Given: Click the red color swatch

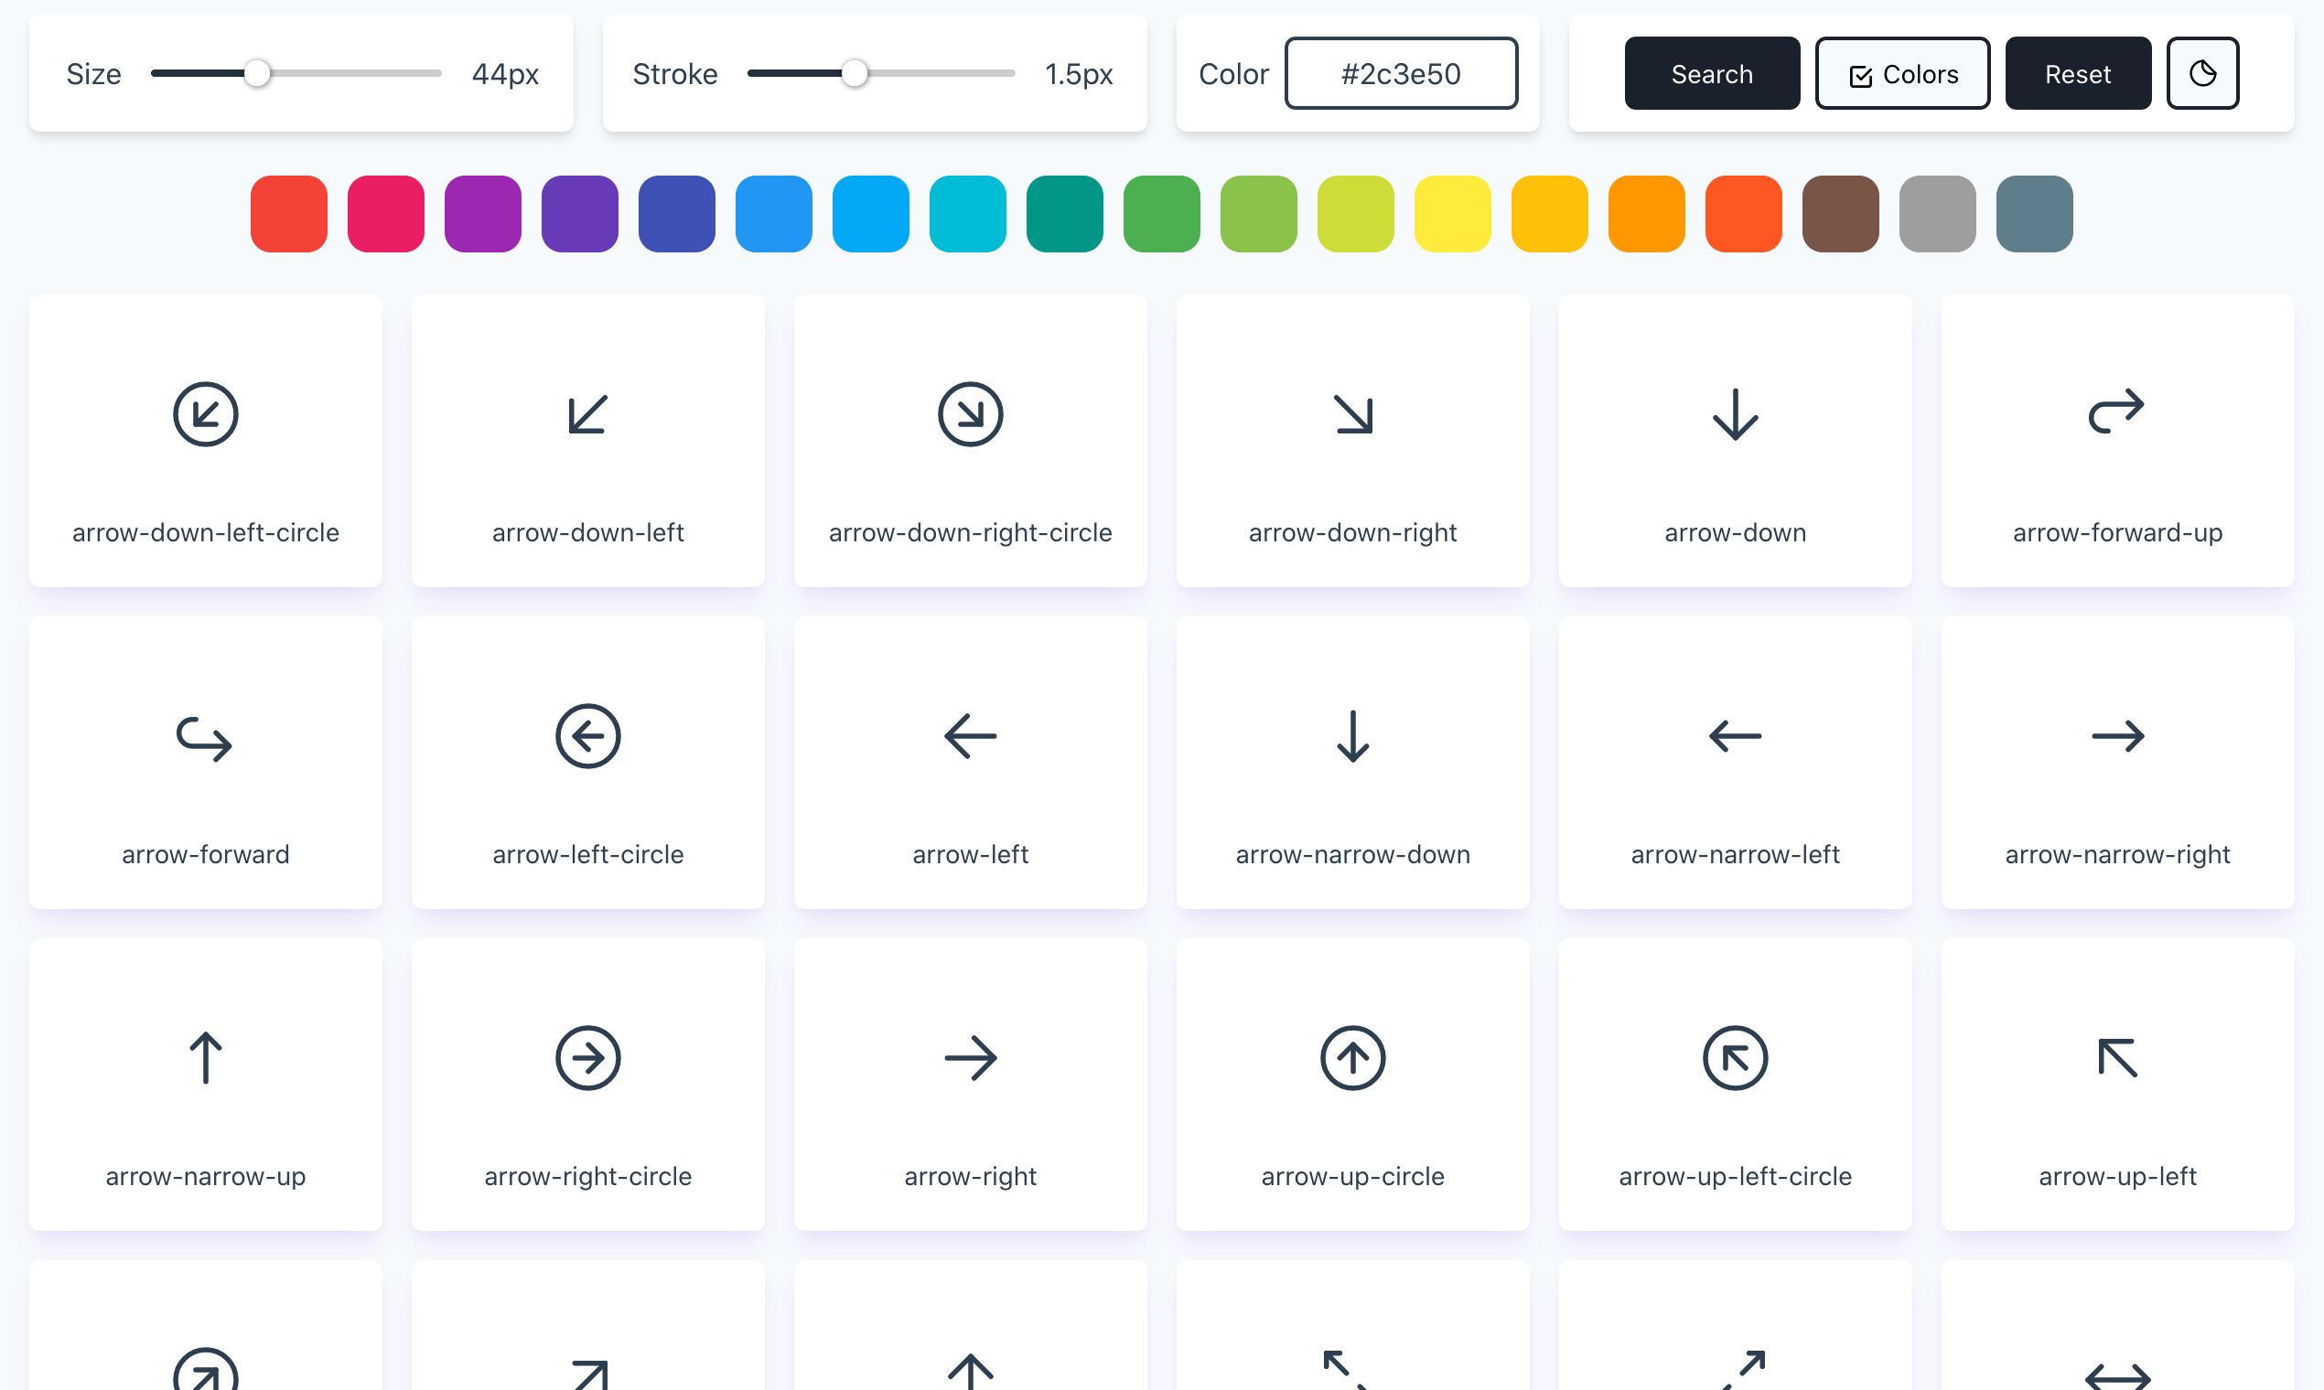Looking at the screenshot, I should (x=290, y=212).
